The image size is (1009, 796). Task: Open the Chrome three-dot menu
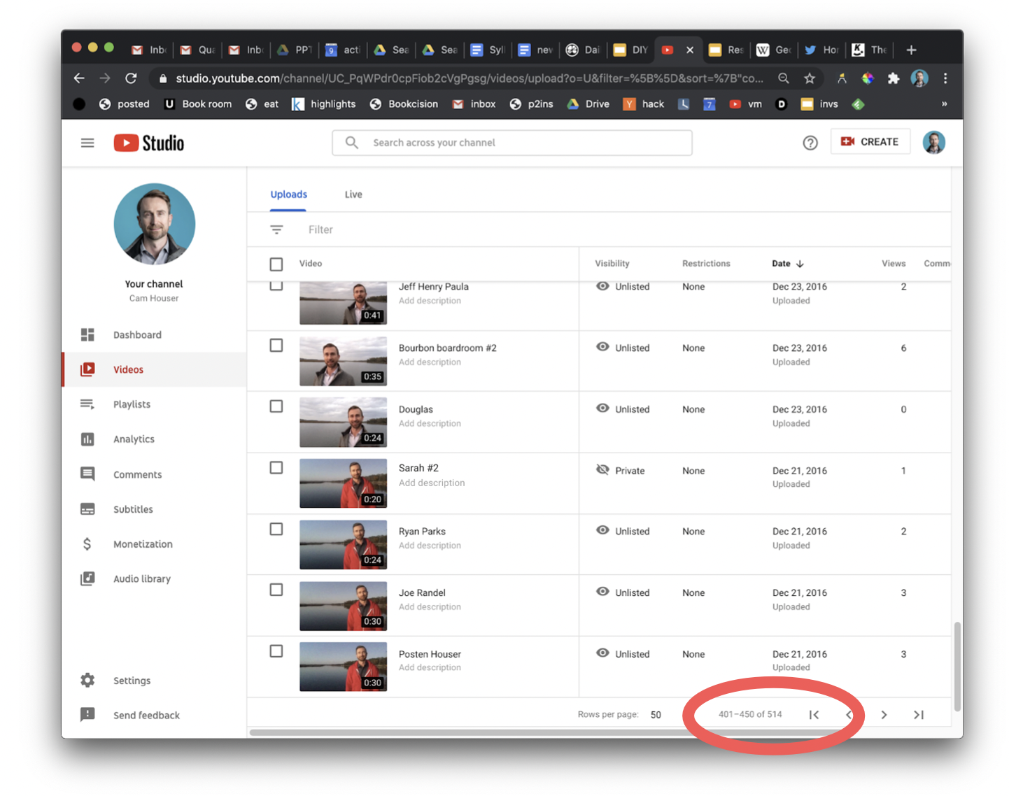click(945, 78)
